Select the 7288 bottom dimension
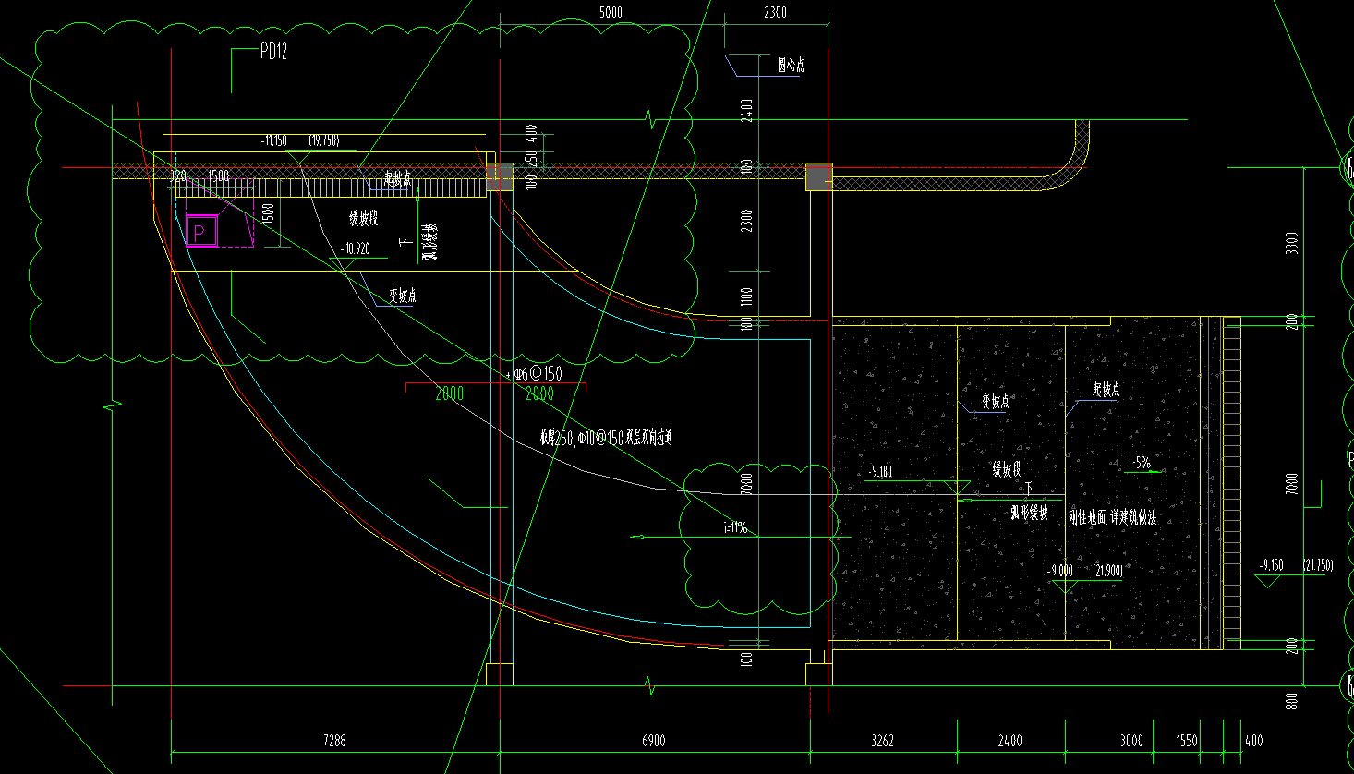The image size is (1354, 774). 334,740
